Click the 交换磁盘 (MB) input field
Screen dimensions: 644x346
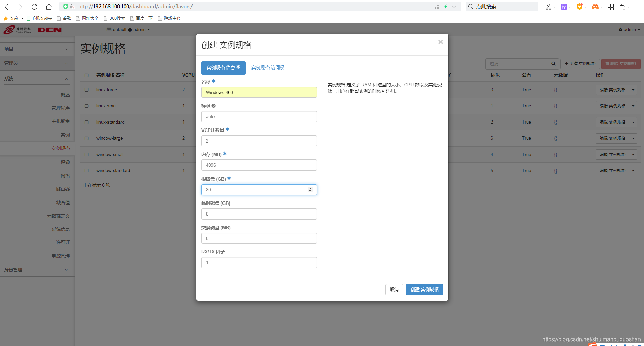[x=259, y=238]
